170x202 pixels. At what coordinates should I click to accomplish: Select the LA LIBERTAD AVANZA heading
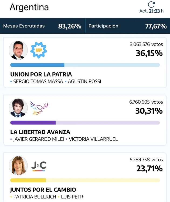(x=40, y=132)
